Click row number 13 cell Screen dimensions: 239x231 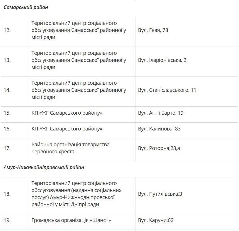tap(7, 60)
